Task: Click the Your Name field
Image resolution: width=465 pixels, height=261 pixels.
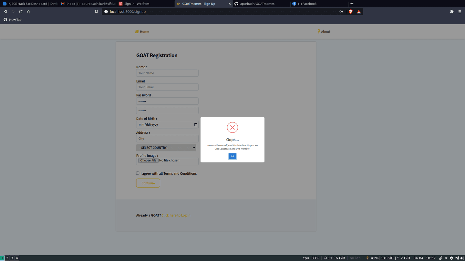Action: click(x=167, y=73)
